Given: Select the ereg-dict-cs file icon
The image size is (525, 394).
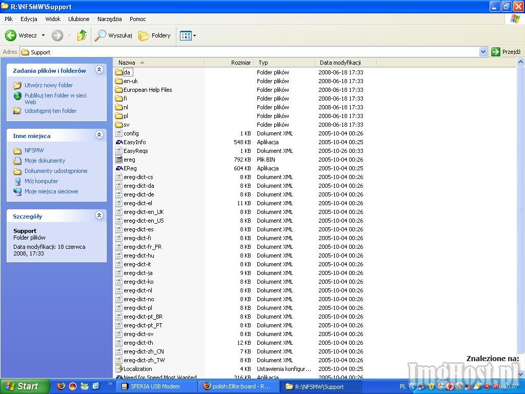Looking at the screenshot, I should (119, 177).
